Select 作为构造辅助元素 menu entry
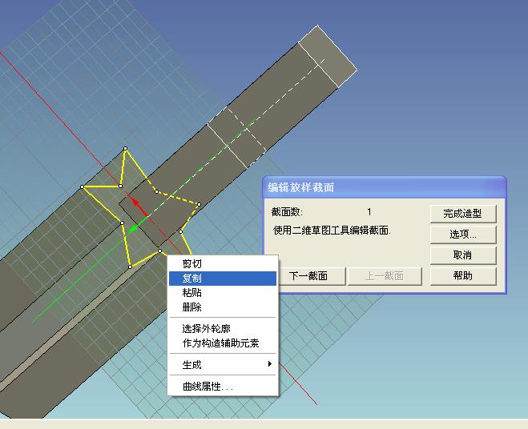 222,343
